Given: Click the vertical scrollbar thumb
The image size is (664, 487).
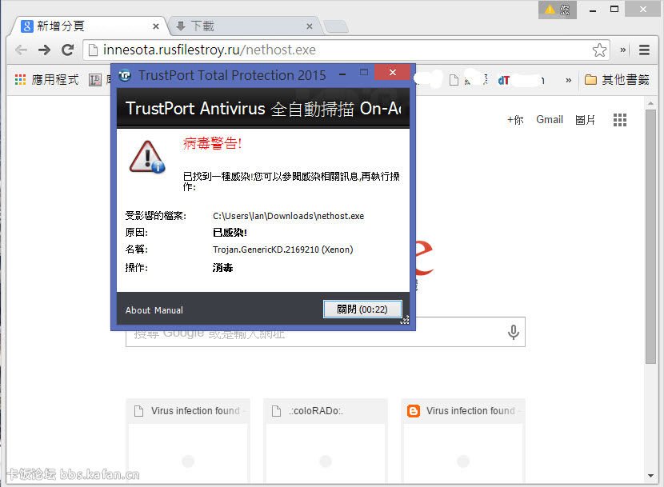Looking at the screenshot, I should (651, 236).
